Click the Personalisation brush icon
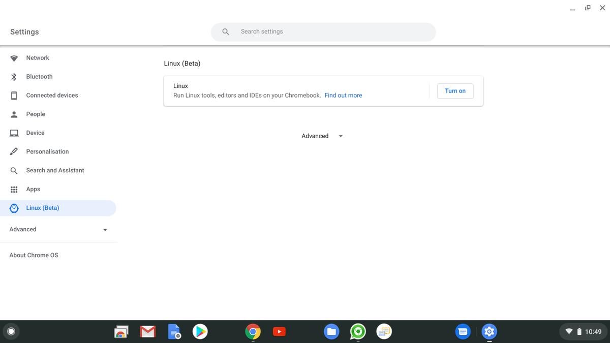The width and height of the screenshot is (610, 343). click(14, 152)
